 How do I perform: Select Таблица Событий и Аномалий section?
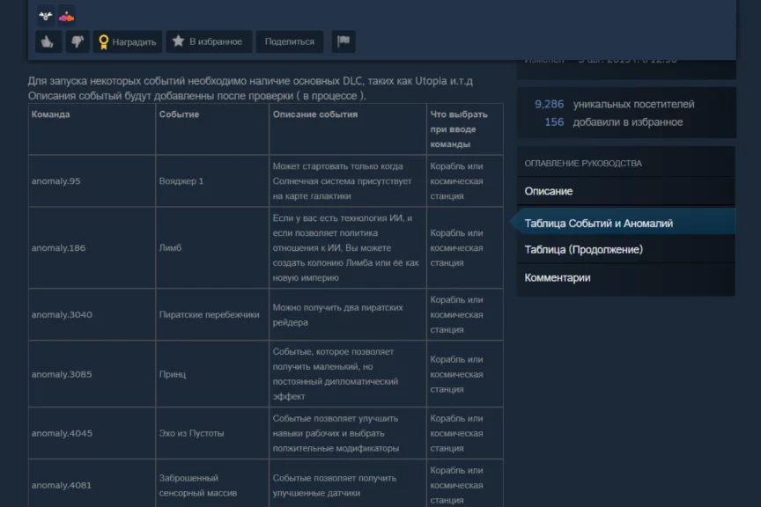click(x=599, y=224)
